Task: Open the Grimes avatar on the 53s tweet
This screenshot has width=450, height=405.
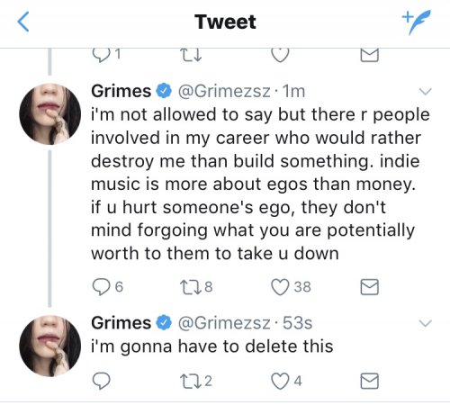Action: pos(50,346)
